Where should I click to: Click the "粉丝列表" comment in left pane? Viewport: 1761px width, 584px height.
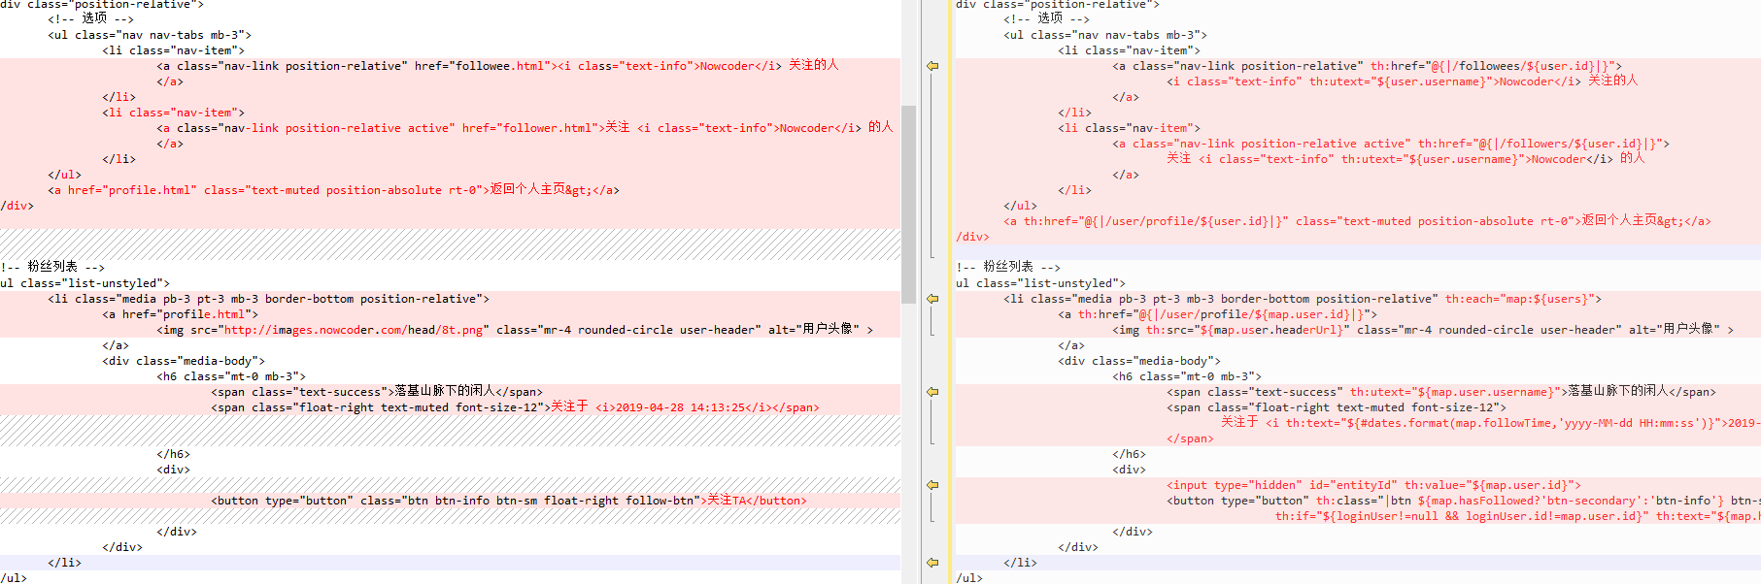point(53,267)
